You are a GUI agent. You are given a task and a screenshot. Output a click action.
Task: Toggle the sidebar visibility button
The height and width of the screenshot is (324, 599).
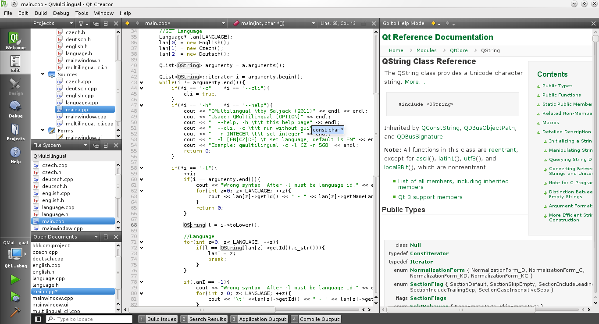(38, 319)
